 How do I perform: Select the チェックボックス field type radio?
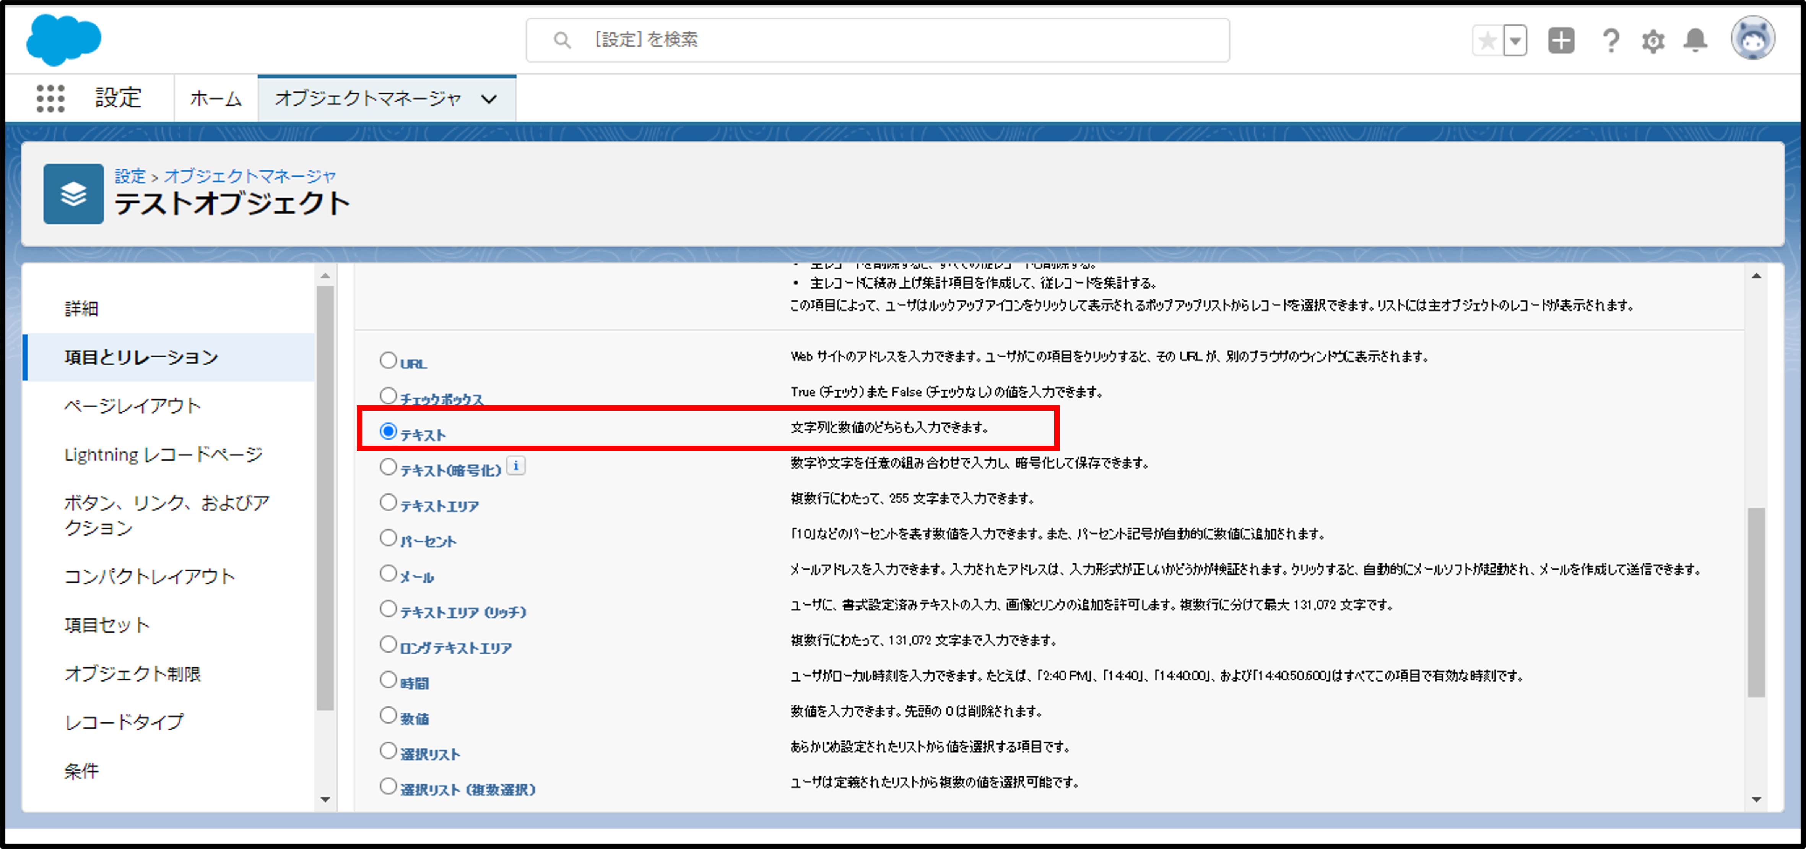(x=388, y=395)
